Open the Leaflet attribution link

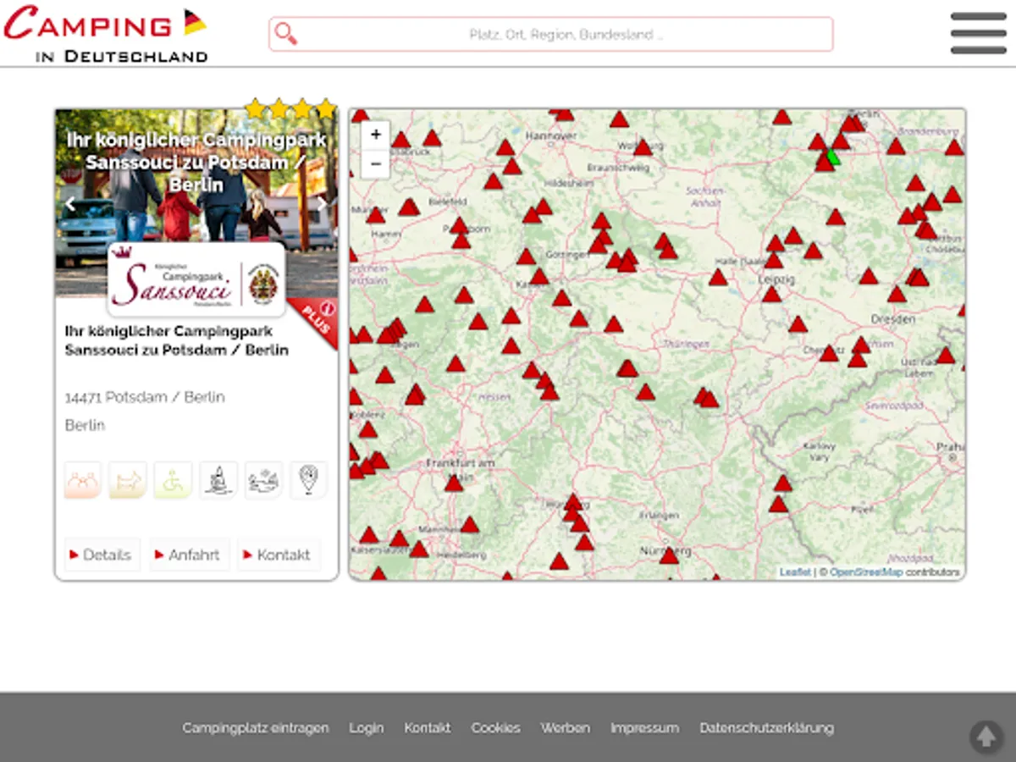[x=795, y=572]
